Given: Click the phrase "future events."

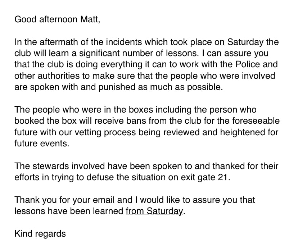Looking at the screenshot, I should point(42,143).
